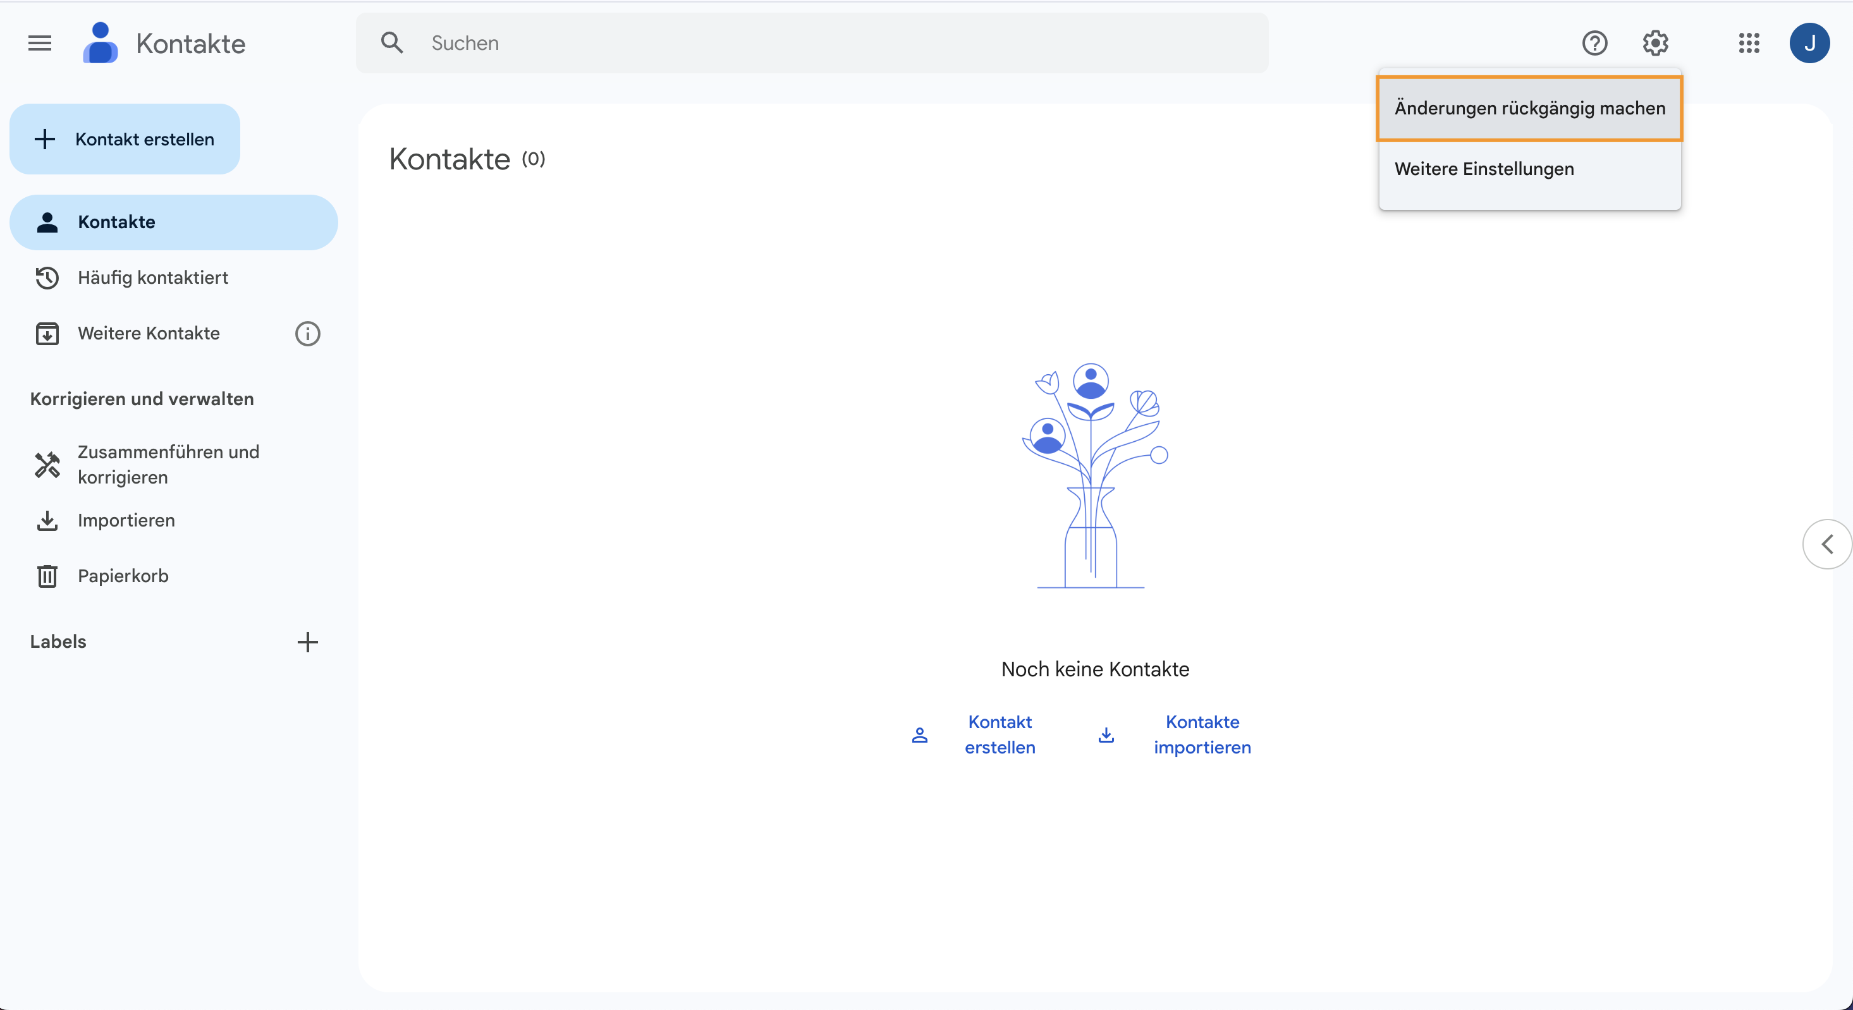This screenshot has height=1010, width=1853.
Task: Open the Kontakte sidebar entry
Action: pyautogui.click(x=173, y=222)
